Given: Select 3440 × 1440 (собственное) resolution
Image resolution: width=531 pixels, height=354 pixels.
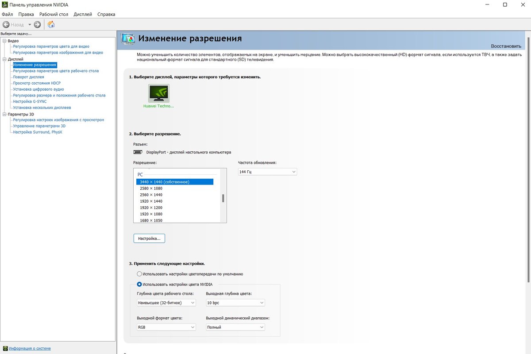Looking at the screenshot, I should (x=175, y=182).
